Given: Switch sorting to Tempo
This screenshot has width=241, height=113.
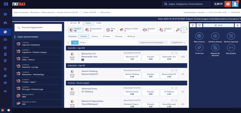Looking at the screenshot, I should (83, 43).
